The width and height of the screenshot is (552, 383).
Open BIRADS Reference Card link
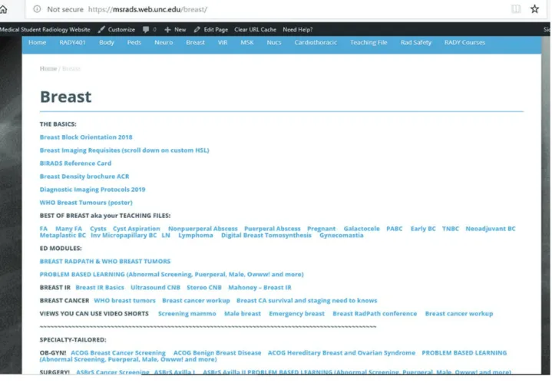(75, 163)
